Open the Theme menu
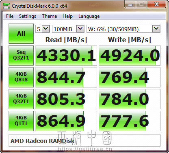169x153 pixels. coord(50,16)
